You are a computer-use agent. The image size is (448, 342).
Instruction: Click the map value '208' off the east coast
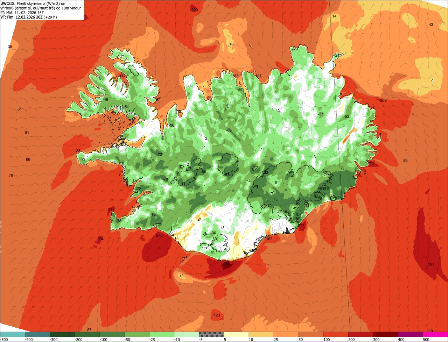pos(383,100)
